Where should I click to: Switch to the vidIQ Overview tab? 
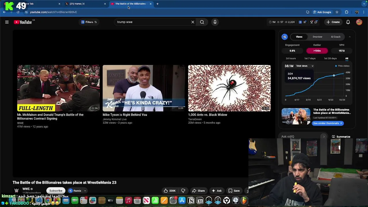pyautogui.click(x=317, y=37)
